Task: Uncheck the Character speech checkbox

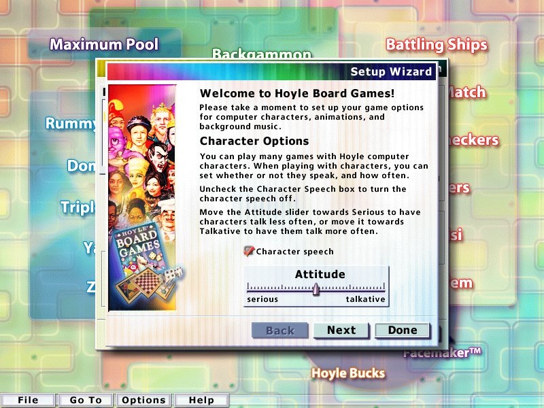Action: point(250,252)
